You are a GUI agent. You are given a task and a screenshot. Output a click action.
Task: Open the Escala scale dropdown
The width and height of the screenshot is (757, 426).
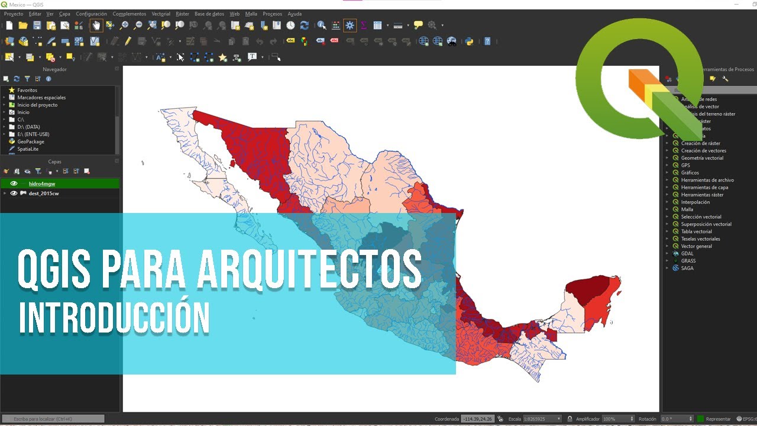click(x=559, y=419)
